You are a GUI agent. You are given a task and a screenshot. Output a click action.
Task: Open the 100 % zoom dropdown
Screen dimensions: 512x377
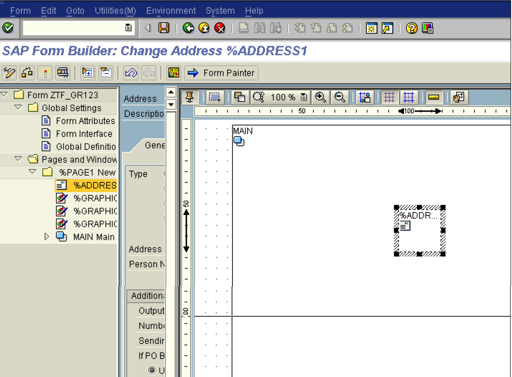(x=304, y=97)
